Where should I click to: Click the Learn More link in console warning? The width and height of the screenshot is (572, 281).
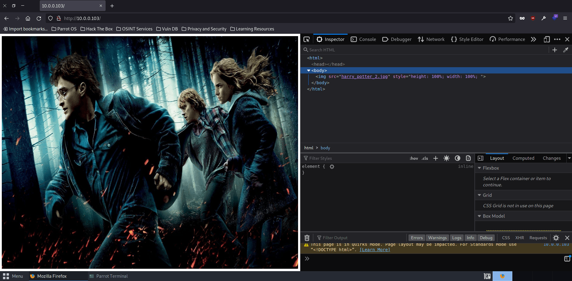click(374, 250)
